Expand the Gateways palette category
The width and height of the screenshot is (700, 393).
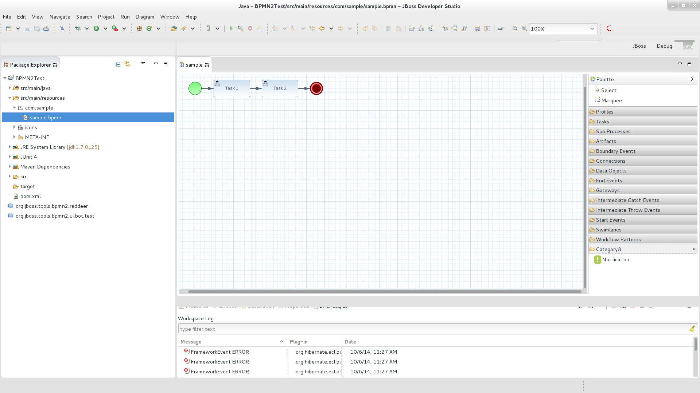coord(607,190)
